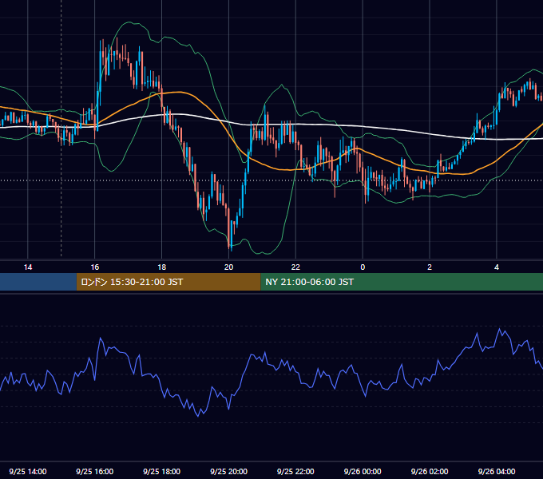Click the time axis label 0
The width and height of the screenshot is (543, 479).
363,267
